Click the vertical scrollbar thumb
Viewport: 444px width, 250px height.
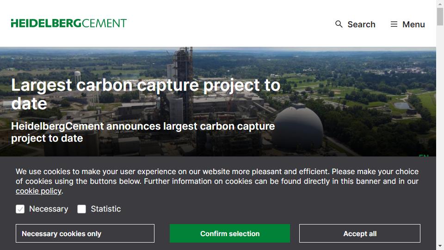[440, 17]
